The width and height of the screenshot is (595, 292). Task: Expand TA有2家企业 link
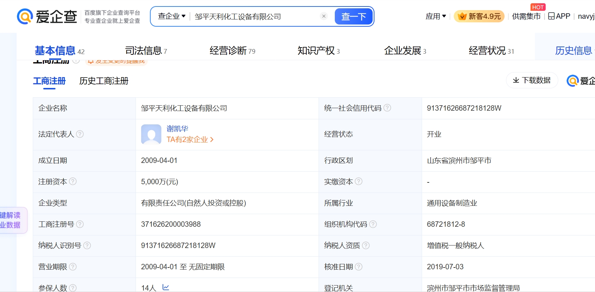tap(190, 140)
